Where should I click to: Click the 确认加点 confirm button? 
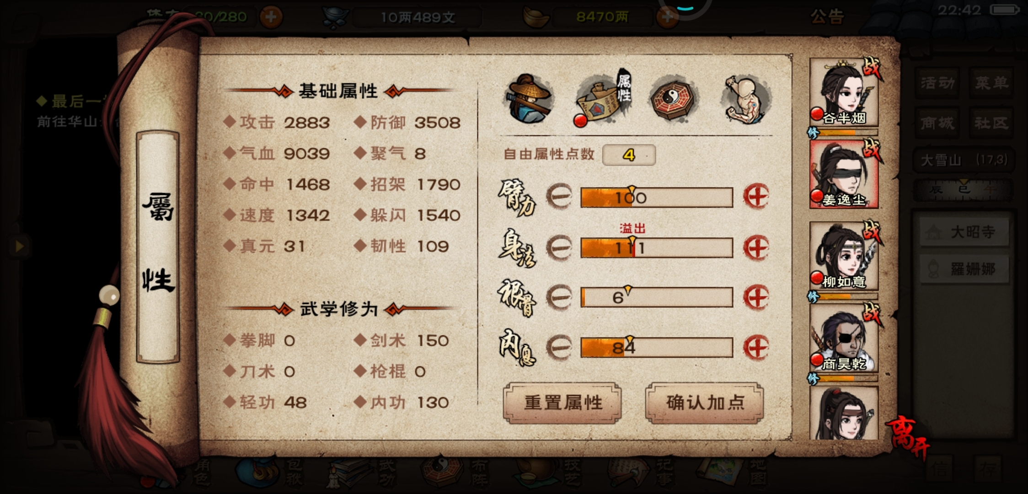(x=705, y=403)
